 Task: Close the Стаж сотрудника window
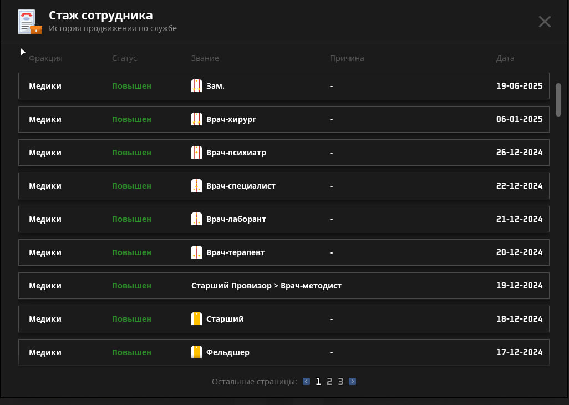point(545,22)
